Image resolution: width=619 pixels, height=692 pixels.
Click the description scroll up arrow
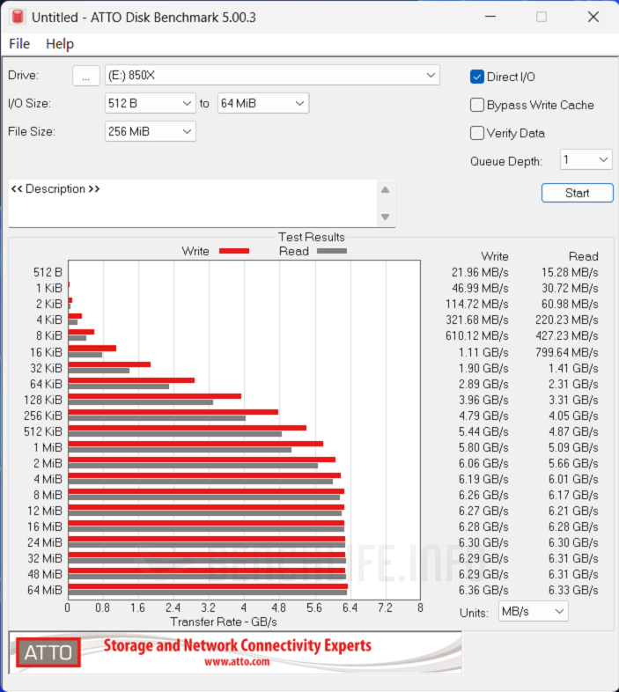point(385,190)
